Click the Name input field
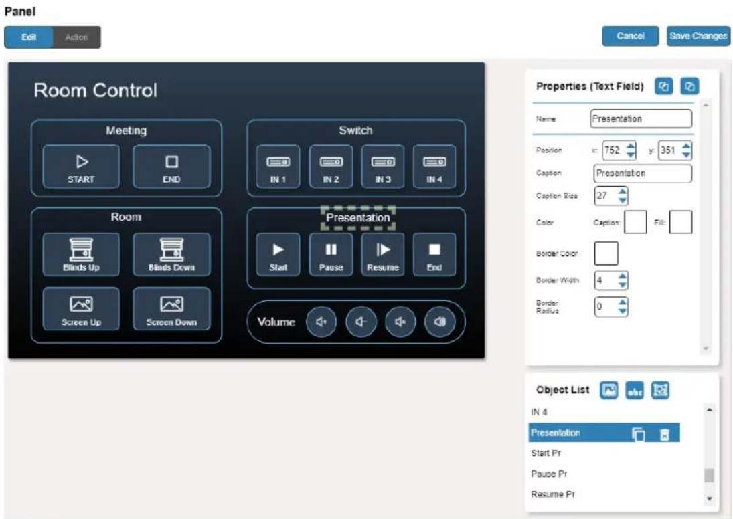Screen dimensions: 733x519 [x=641, y=118]
